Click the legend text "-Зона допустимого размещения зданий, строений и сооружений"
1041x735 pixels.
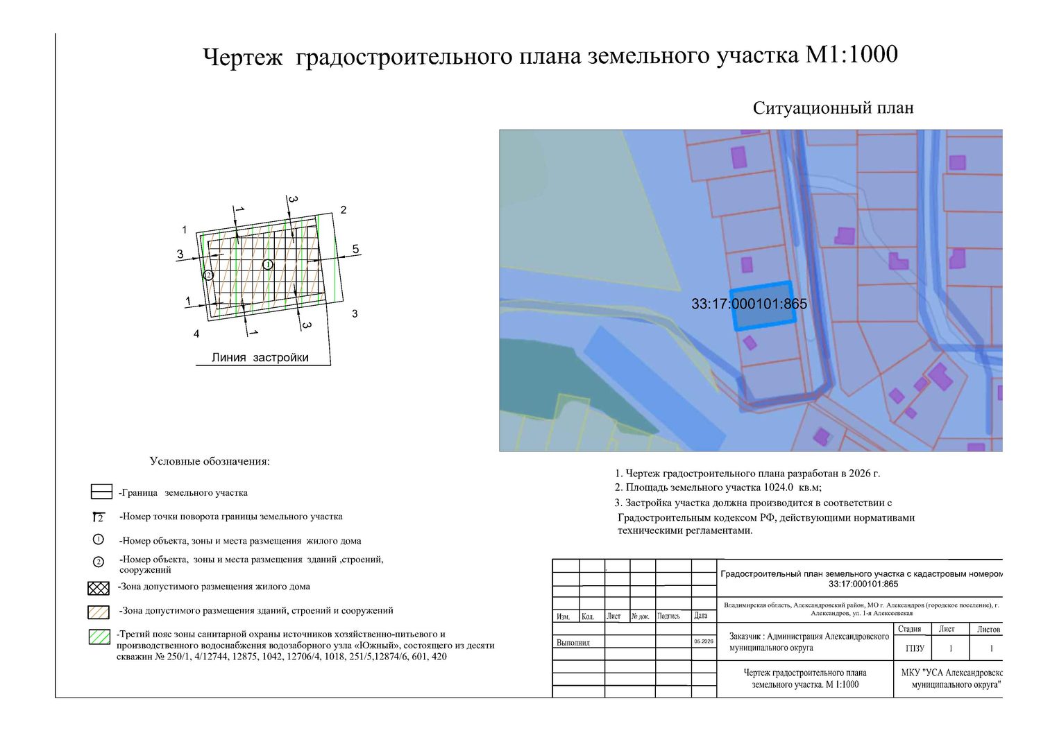click(x=256, y=611)
